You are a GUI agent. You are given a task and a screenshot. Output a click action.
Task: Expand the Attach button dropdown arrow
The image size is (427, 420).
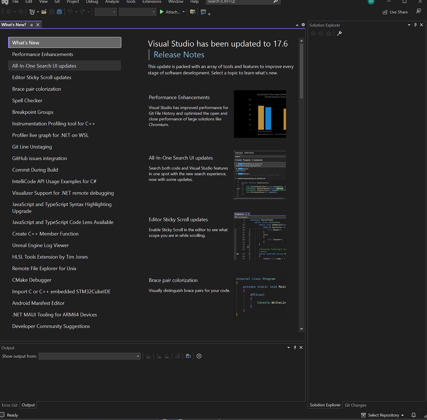tap(184, 12)
